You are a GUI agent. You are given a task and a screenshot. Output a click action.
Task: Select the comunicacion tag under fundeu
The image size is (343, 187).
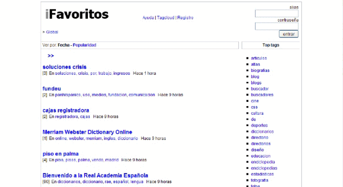[x=142, y=95]
